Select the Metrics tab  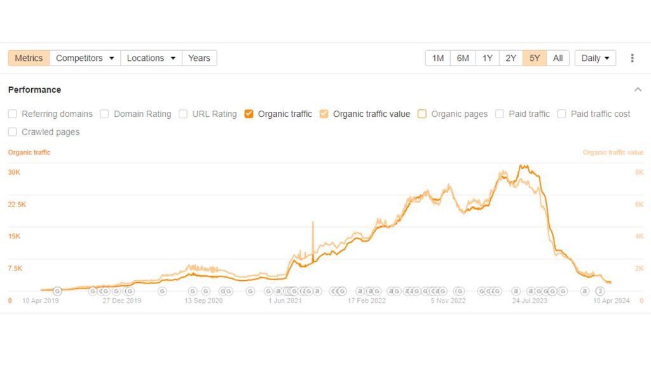click(x=29, y=58)
